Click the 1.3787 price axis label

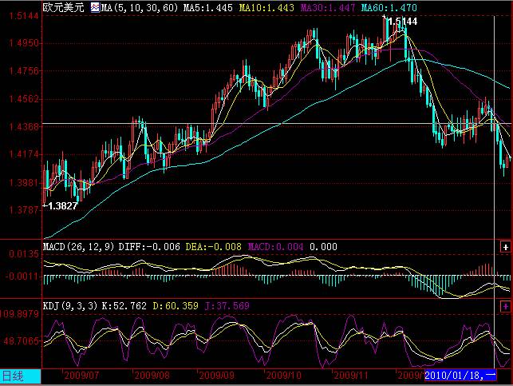pyautogui.click(x=24, y=209)
